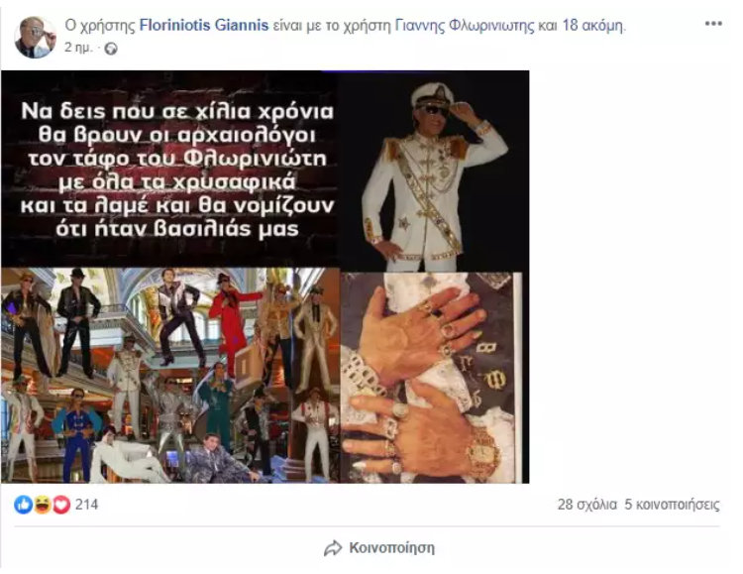Click the red heart Love reaction icon
The image size is (743, 574).
[61, 505]
